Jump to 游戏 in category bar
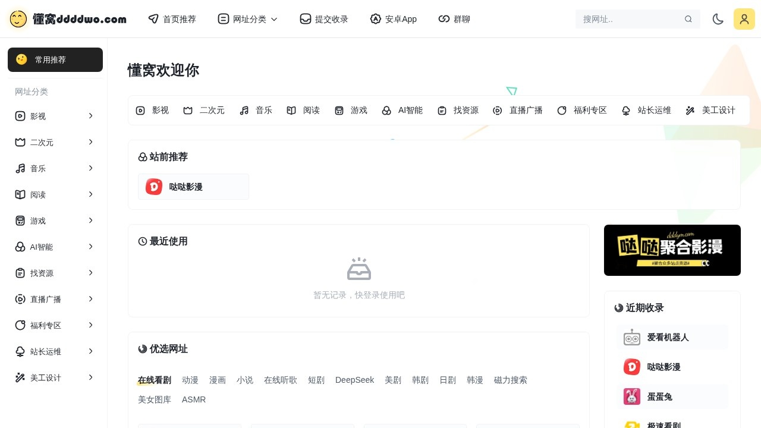 pos(351,110)
